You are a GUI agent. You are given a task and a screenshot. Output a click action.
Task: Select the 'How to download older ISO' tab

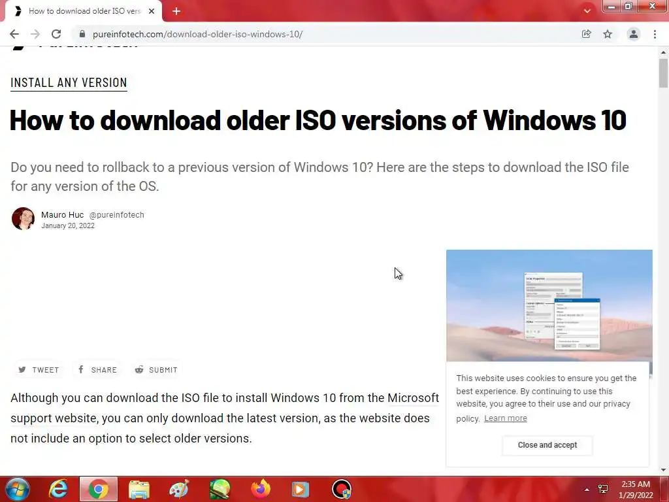pos(84,11)
